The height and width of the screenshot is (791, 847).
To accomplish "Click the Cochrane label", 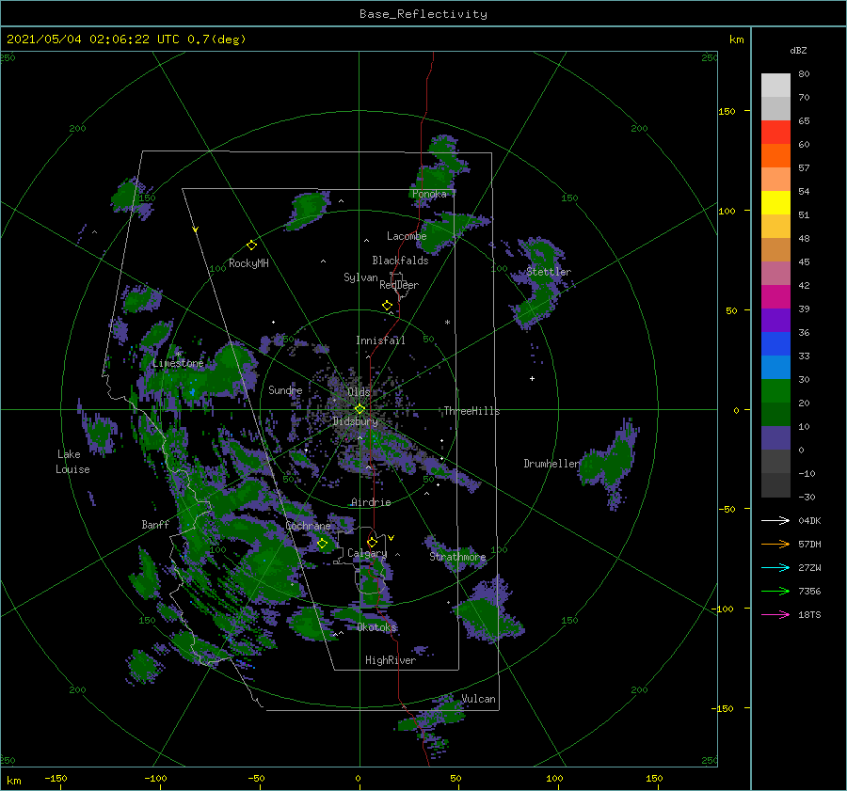I will tap(308, 526).
